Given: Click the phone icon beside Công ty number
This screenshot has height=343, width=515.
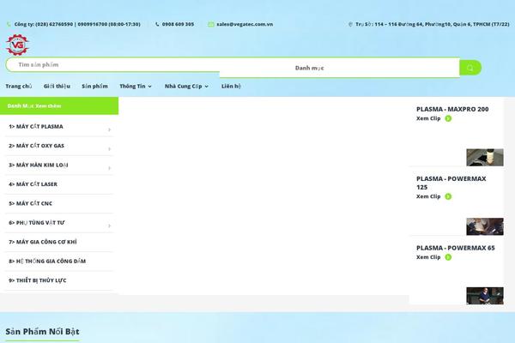Looking at the screenshot, I should pyautogui.click(x=9, y=24).
